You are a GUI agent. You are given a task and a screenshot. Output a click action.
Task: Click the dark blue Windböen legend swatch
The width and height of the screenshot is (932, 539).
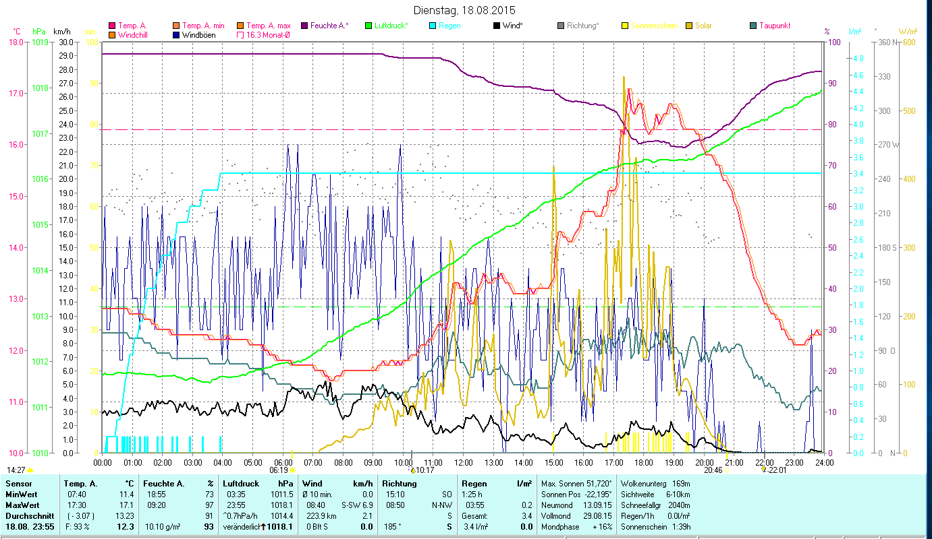click(177, 34)
